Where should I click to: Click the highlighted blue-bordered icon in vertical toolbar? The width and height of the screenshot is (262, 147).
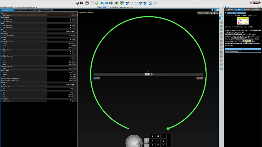tap(221, 18)
